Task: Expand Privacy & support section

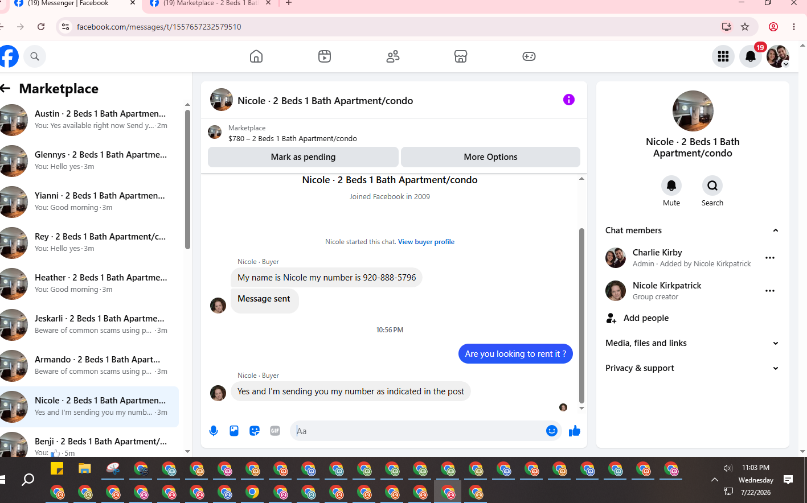Action: pos(776,368)
